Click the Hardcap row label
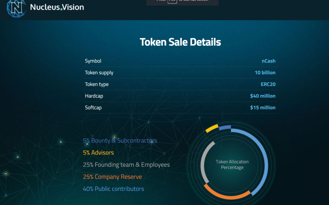The width and height of the screenshot is (329, 205). (94, 96)
